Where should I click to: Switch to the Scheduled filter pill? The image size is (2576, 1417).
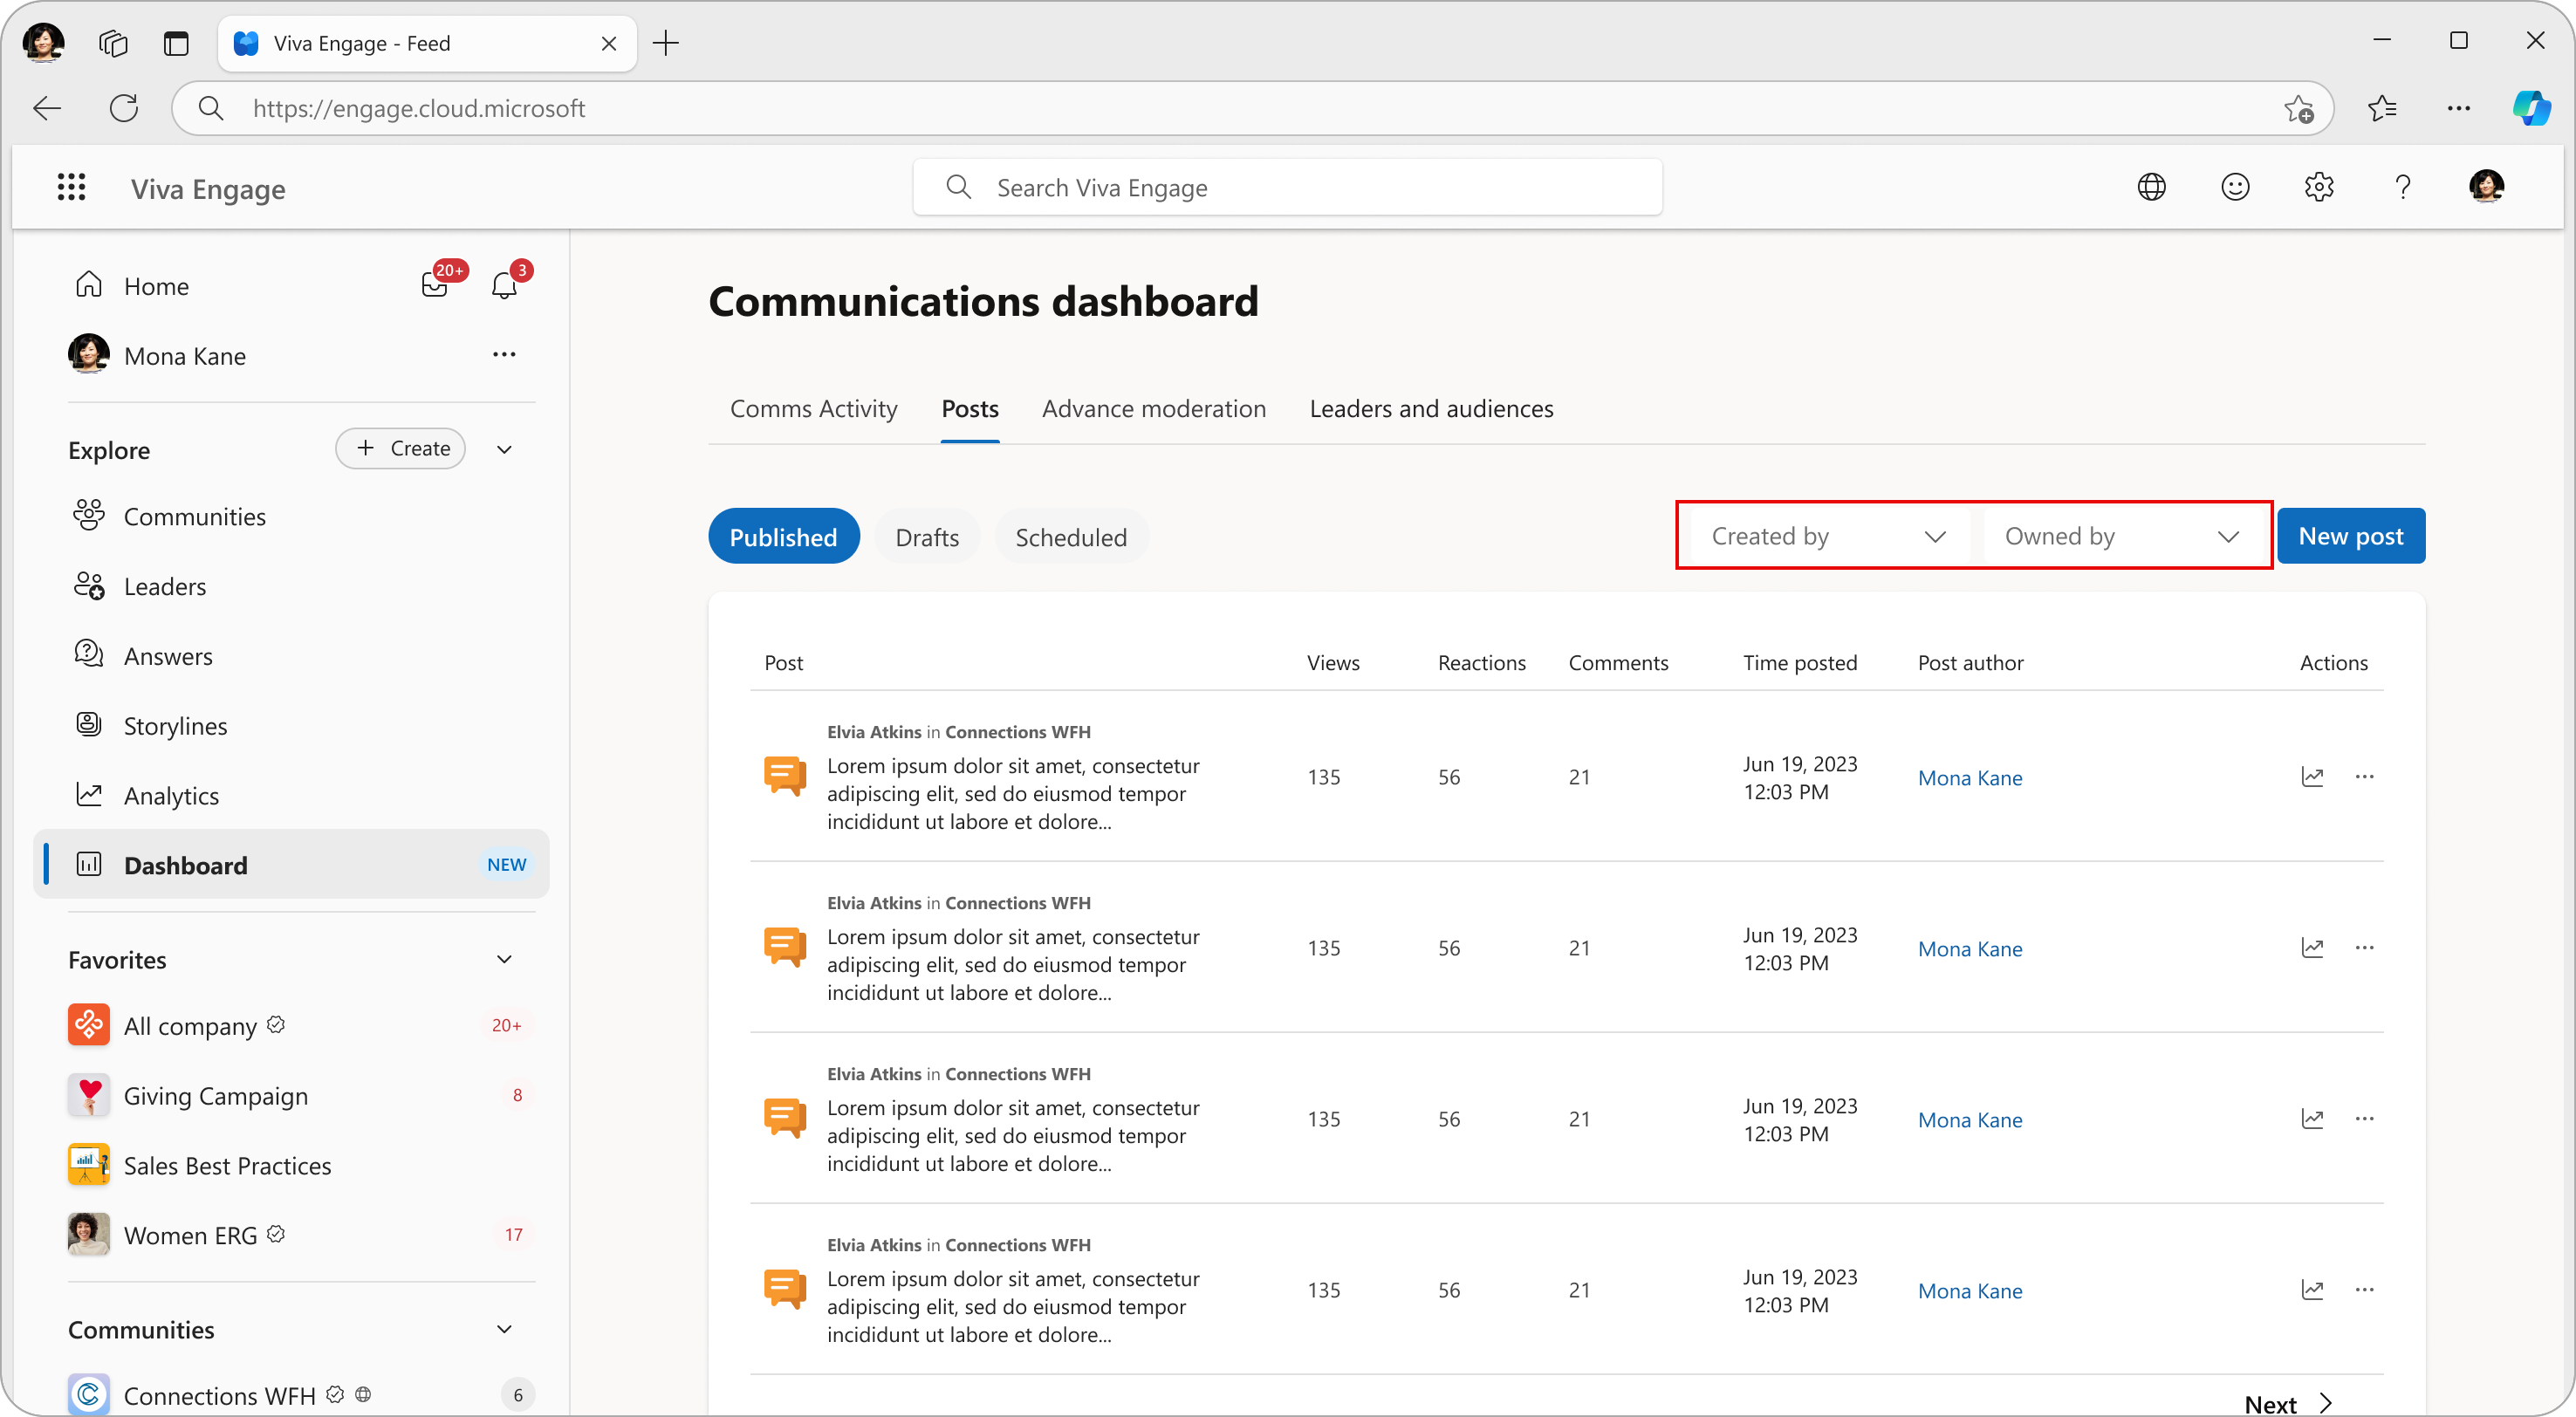[x=1071, y=537]
